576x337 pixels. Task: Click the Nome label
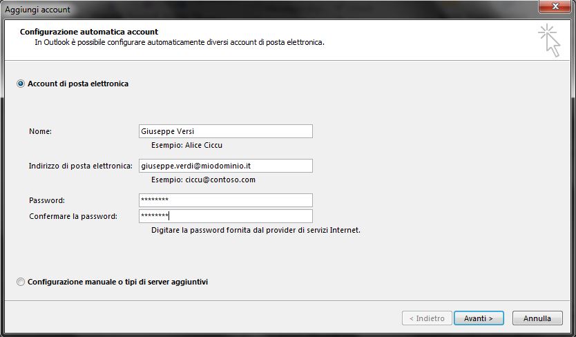pyautogui.click(x=41, y=131)
